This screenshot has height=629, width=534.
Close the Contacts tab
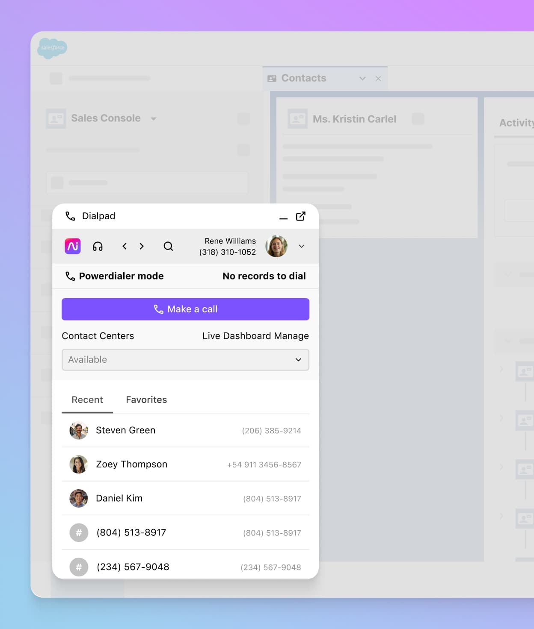(378, 79)
